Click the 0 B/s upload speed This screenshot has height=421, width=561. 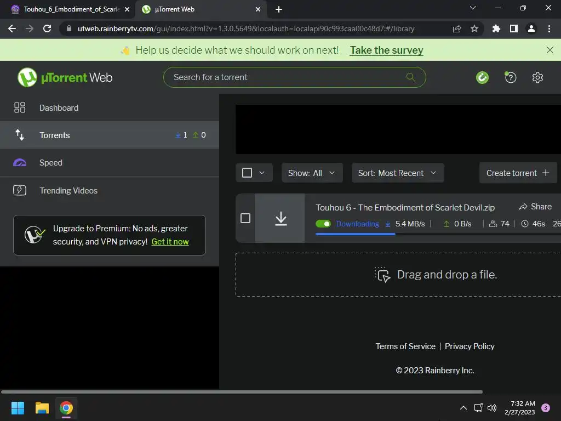pos(462,224)
